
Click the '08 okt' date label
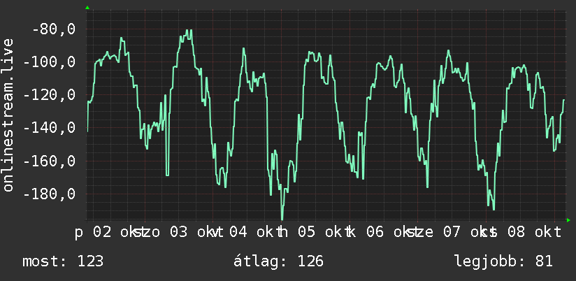pos(535,233)
